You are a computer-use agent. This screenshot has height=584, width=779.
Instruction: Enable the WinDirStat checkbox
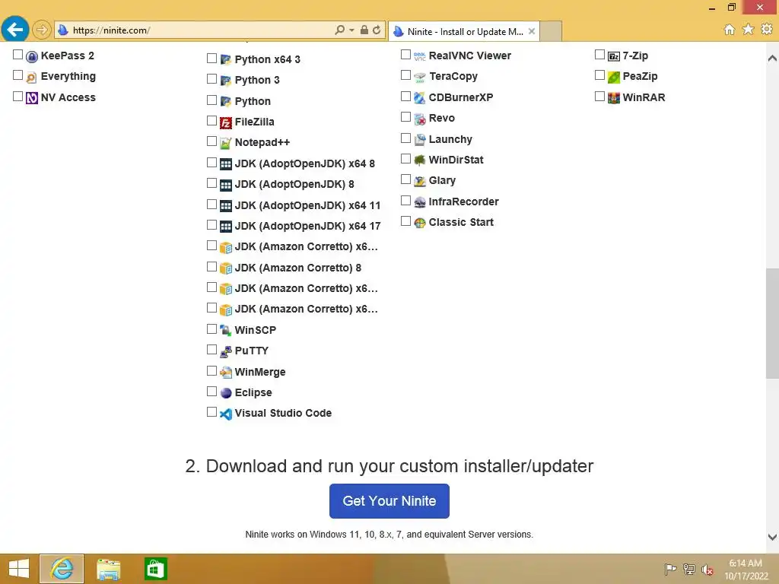[x=406, y=159]
